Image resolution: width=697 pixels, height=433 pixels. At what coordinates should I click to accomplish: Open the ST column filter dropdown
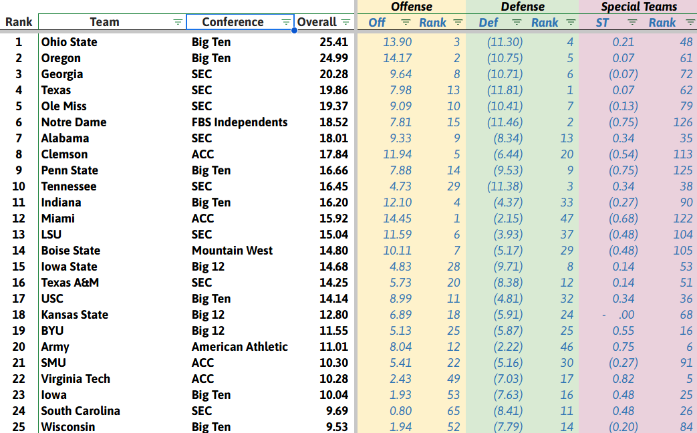coord(632,22)
